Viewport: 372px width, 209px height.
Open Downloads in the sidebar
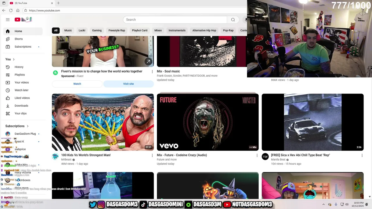23,106
